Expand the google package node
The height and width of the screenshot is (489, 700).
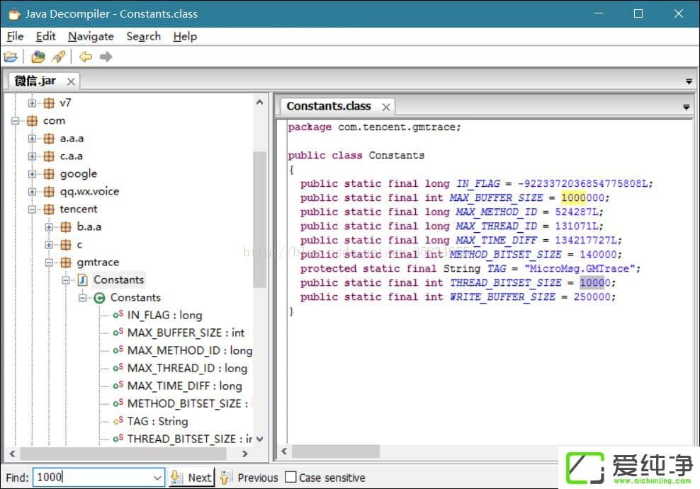(32, 174)
